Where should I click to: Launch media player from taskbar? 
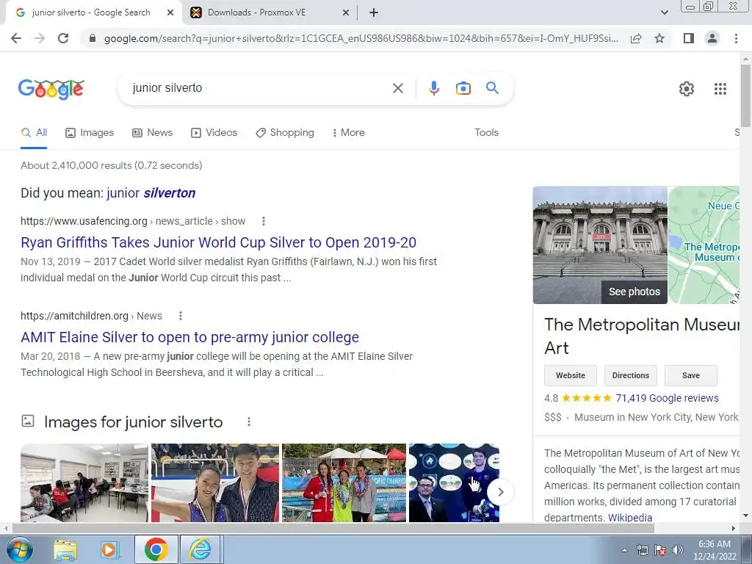tap(109, 550)
